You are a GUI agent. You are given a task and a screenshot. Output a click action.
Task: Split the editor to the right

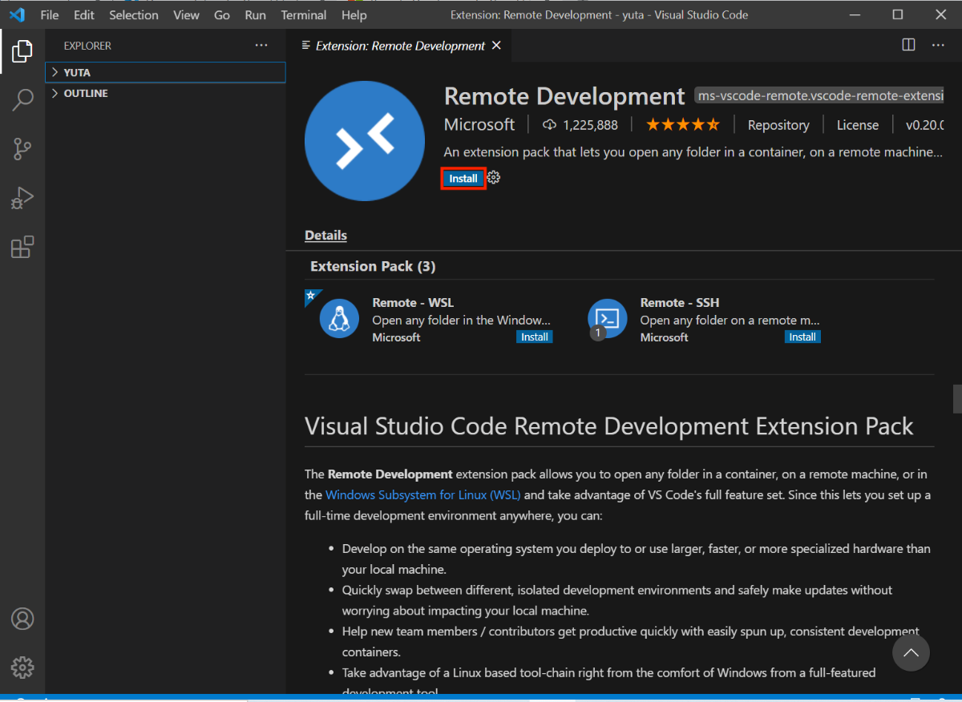(x=908, y=45)
